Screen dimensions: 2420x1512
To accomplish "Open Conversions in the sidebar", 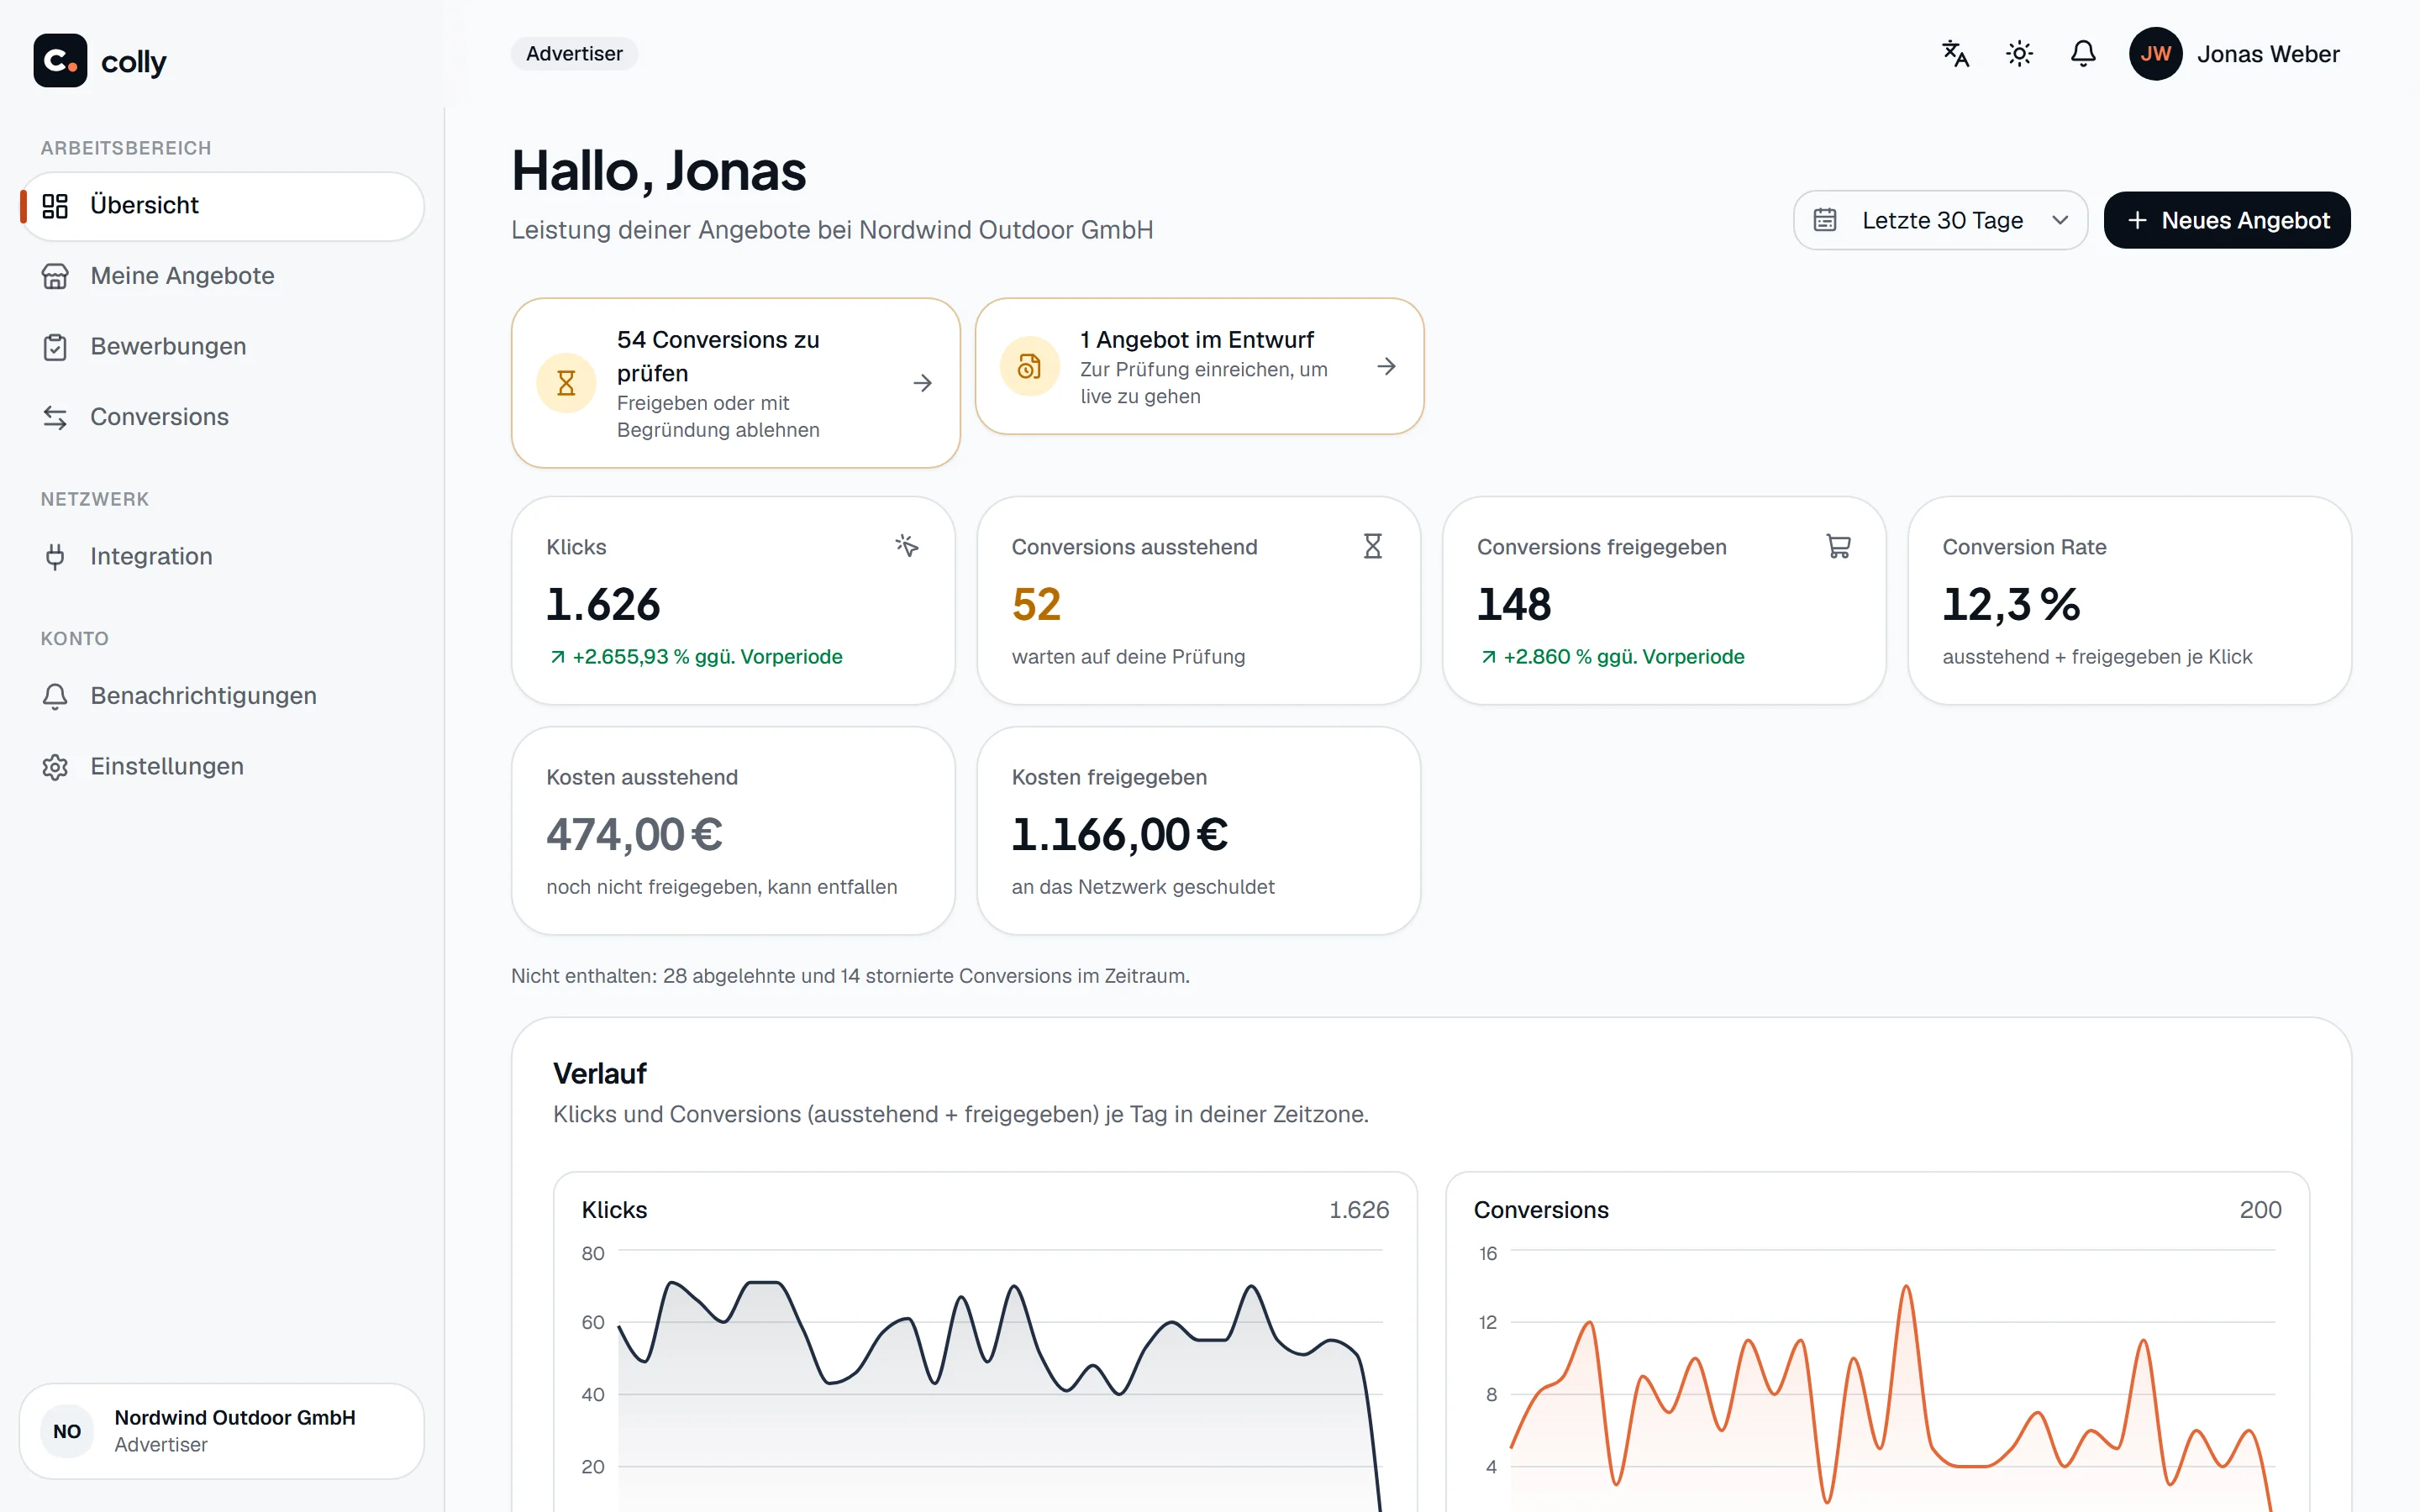I will (x=222, y=417).
